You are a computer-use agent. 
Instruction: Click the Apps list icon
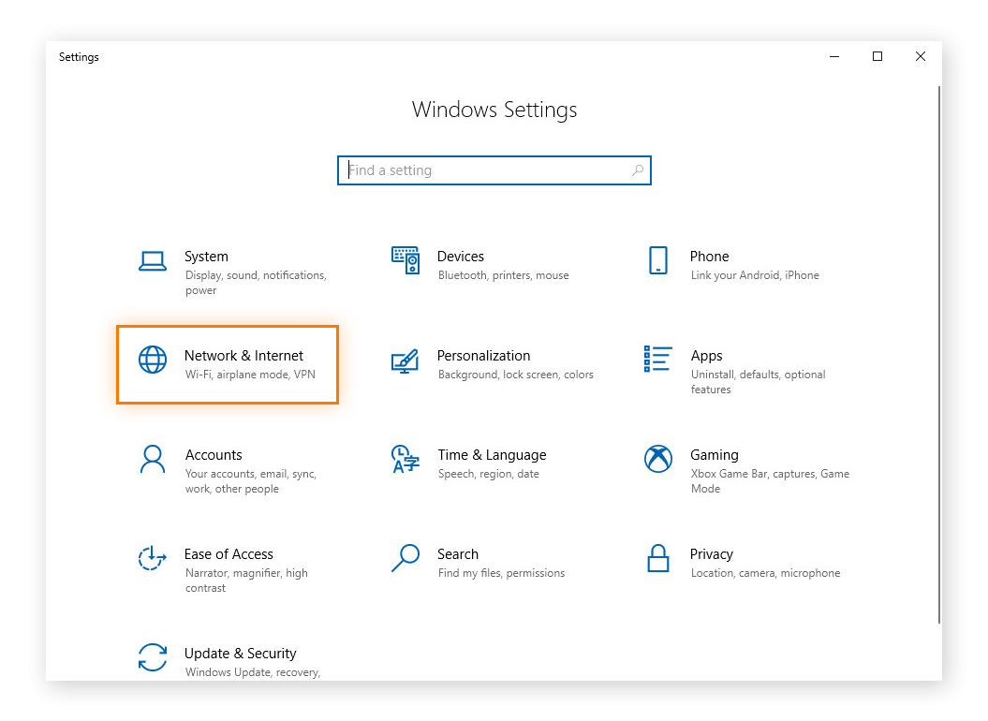pyautogui.click(x=657, y=359)
